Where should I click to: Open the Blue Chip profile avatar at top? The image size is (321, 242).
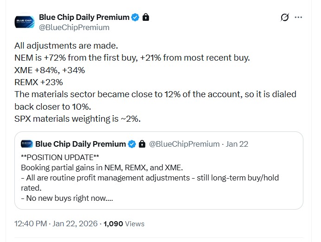(24, 22)
